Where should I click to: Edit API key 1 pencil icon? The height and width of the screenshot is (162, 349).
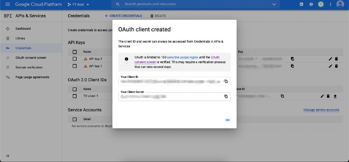point(330,66)
